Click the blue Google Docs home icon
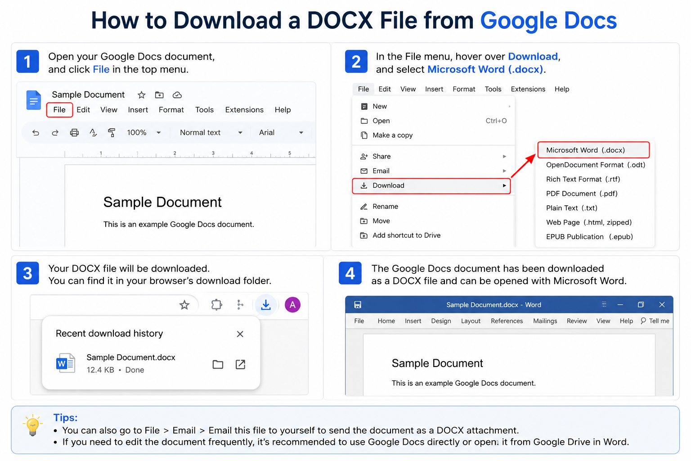This screenshot has height=461, width=691. (34, 100)
